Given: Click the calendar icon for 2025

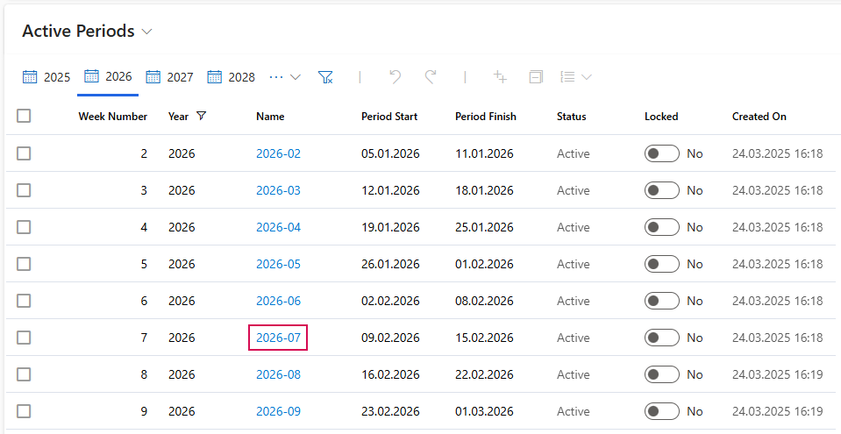Looking at the screenshot, I should [31, 77].
